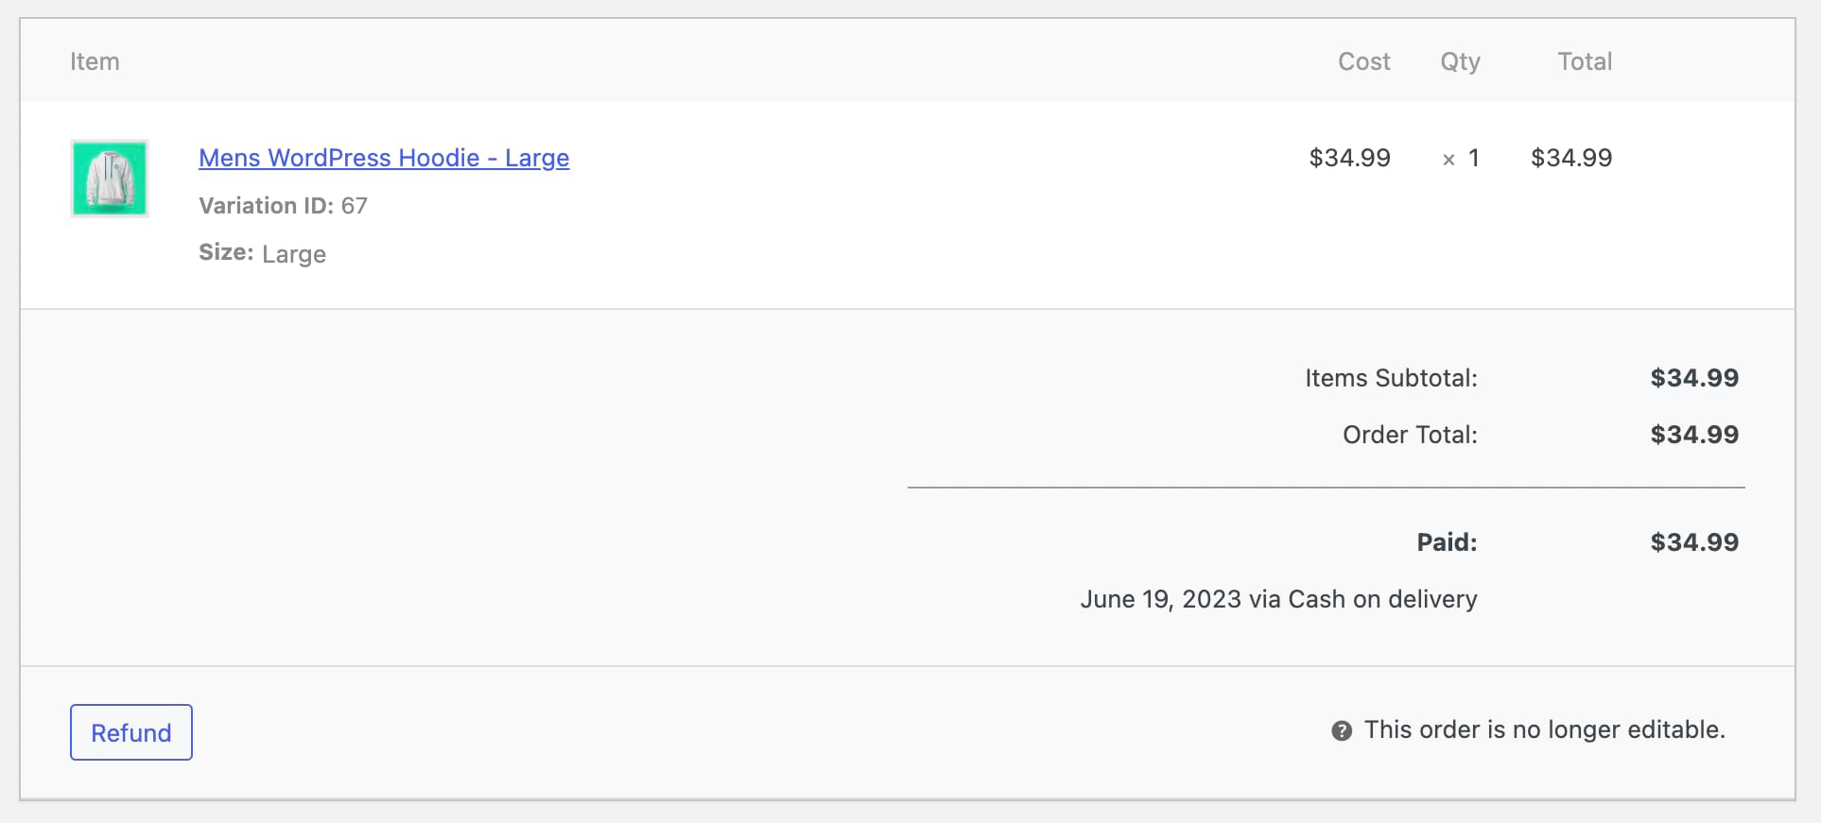Click the Total column header

[1585, 60]
